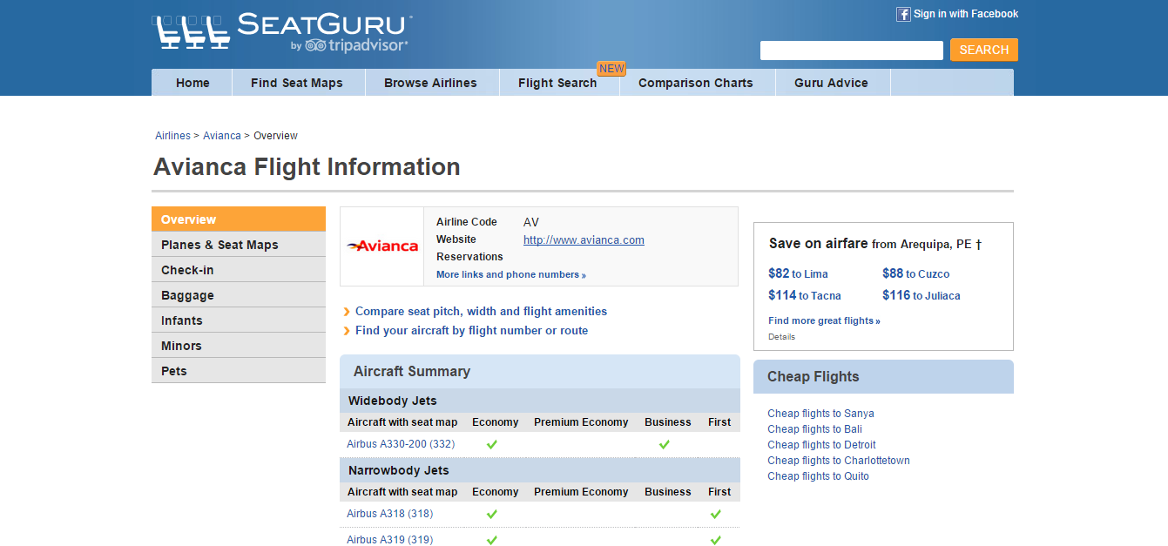Screen dimensions: 1168x546
Task: Select Overview in the sidebar
Action: (x=239, y=219)
